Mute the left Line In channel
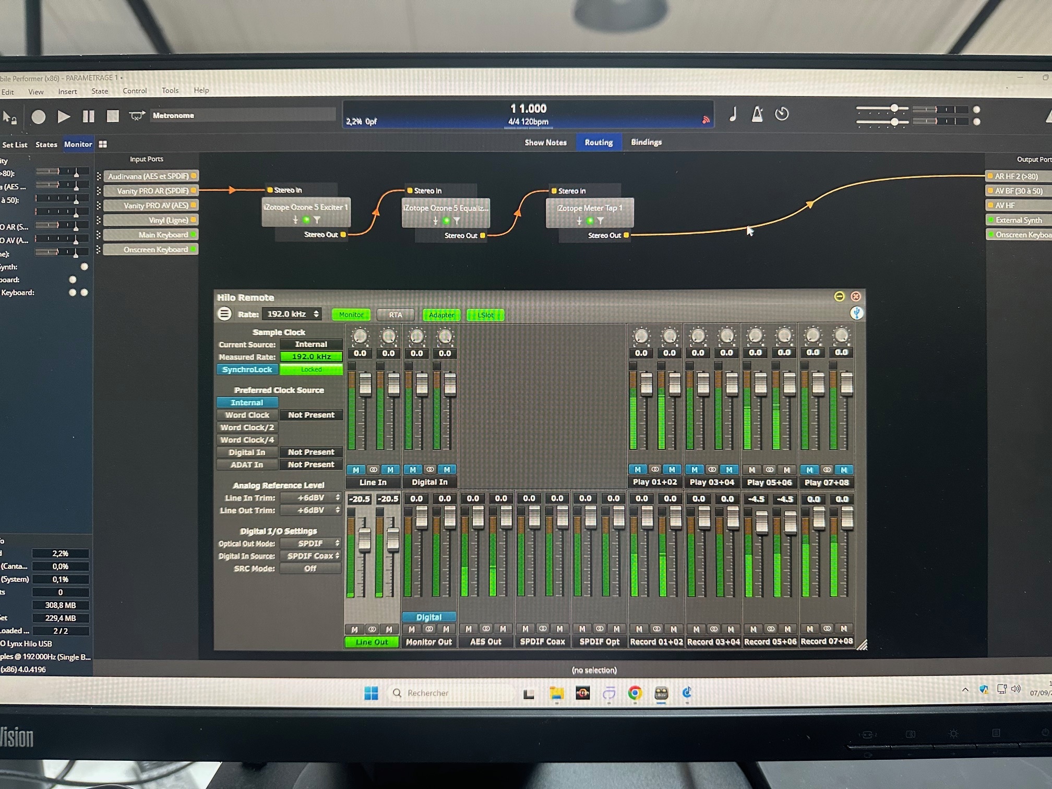This screenshot has width=1052, height=789. pyautogui.click(x=356, y=470)
